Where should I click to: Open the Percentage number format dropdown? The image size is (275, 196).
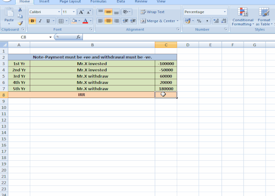click(225, 12)
